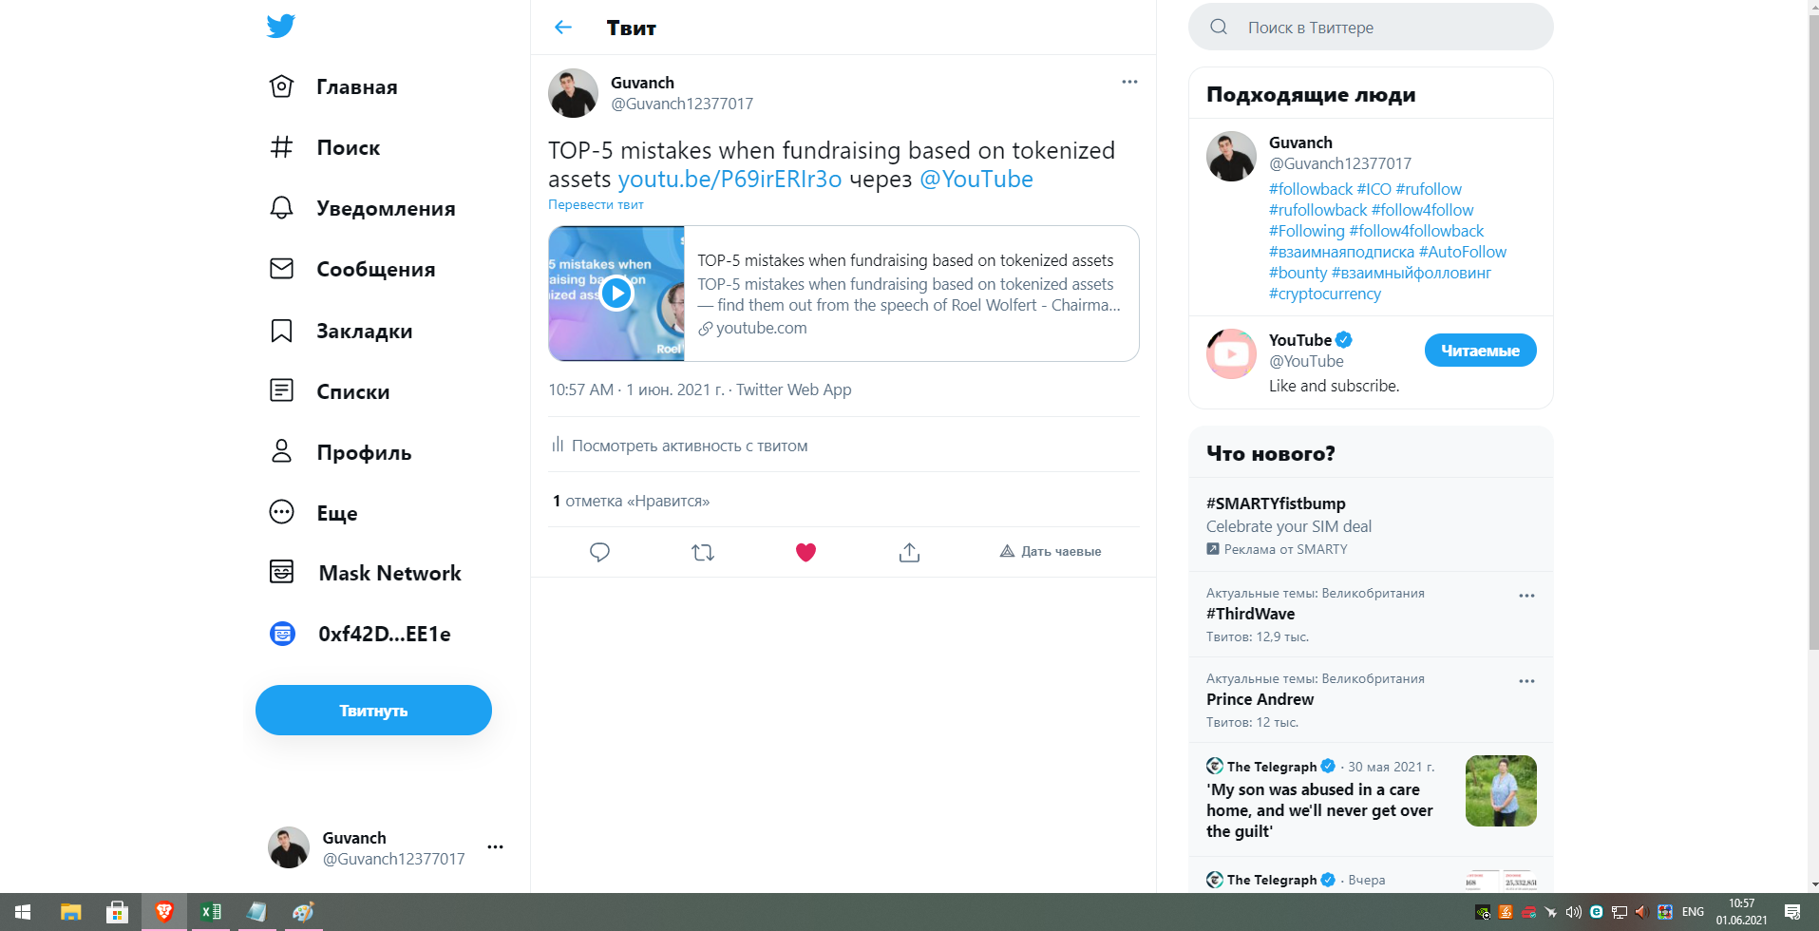Open Уведомления bell in sidebar
The image size is (1819, 931).
click(x=363, y=208)
